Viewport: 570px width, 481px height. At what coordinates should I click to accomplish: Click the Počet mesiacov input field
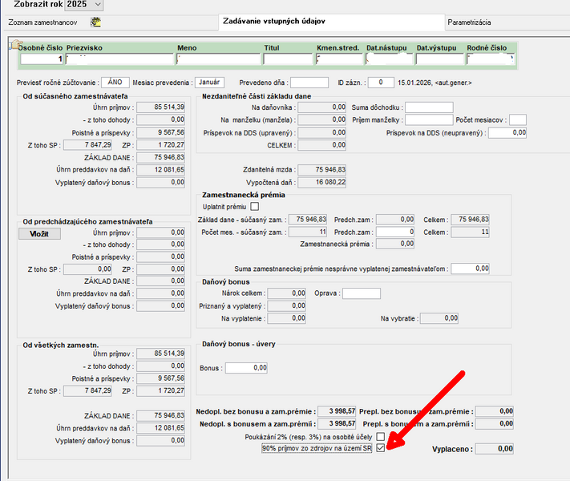click(x=518, y=119)
